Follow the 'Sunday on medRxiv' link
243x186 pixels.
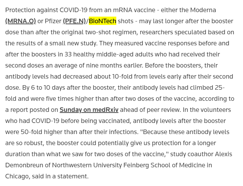click(89, 110)
